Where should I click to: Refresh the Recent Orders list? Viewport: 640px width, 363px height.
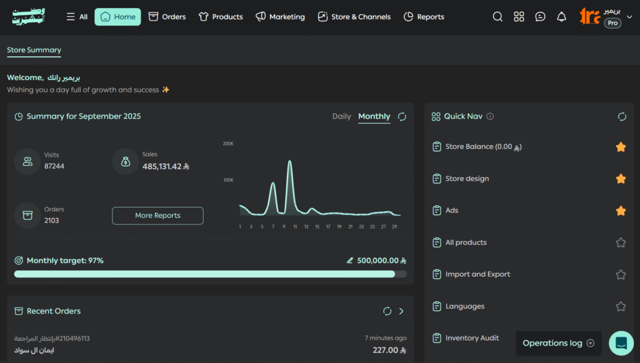click(x=387, y=311)
